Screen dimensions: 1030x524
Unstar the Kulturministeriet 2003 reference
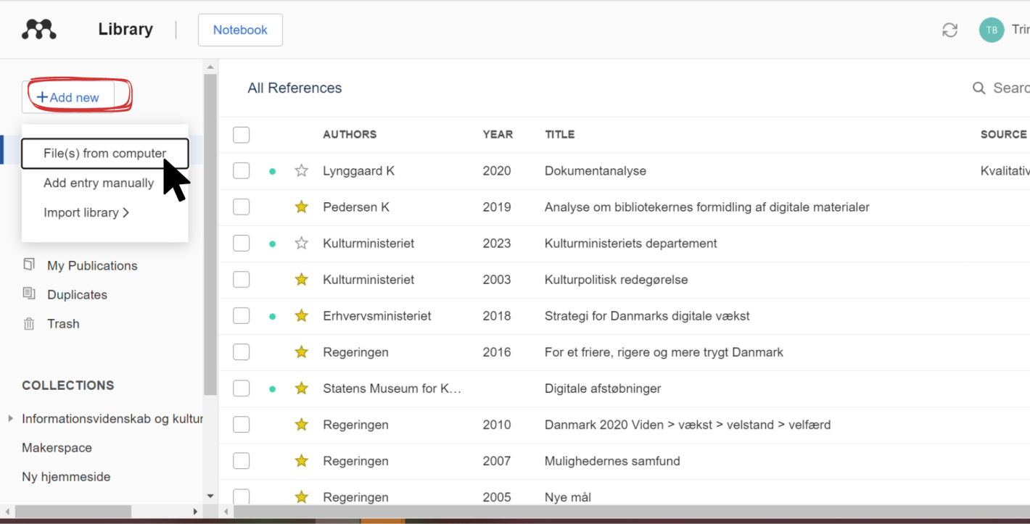[302, 280]
